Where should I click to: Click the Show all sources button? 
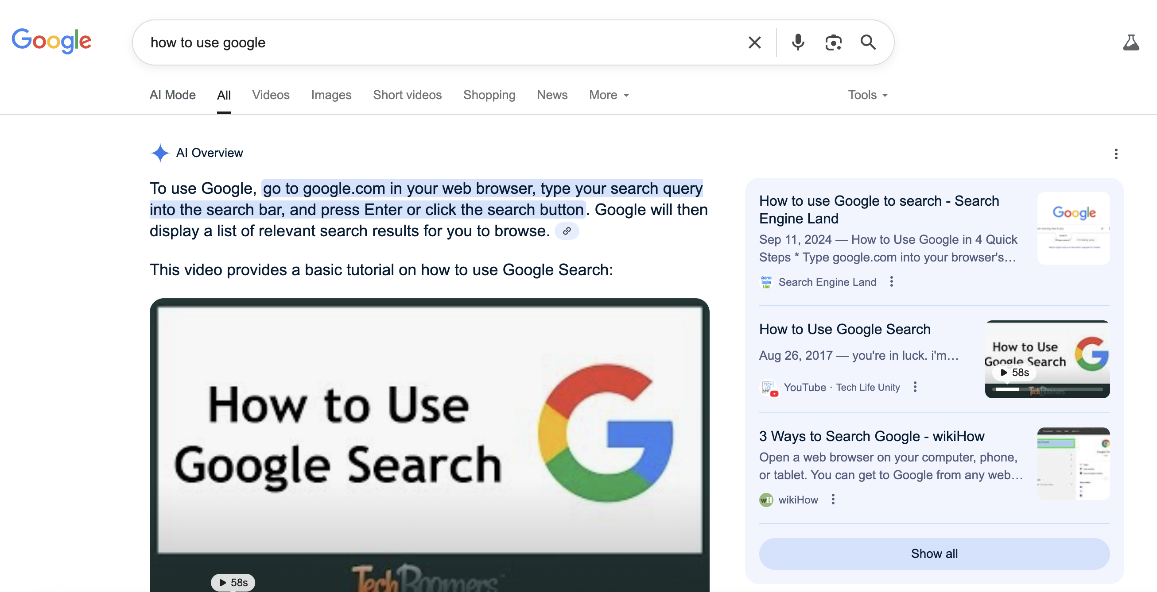tap(934, 554)
